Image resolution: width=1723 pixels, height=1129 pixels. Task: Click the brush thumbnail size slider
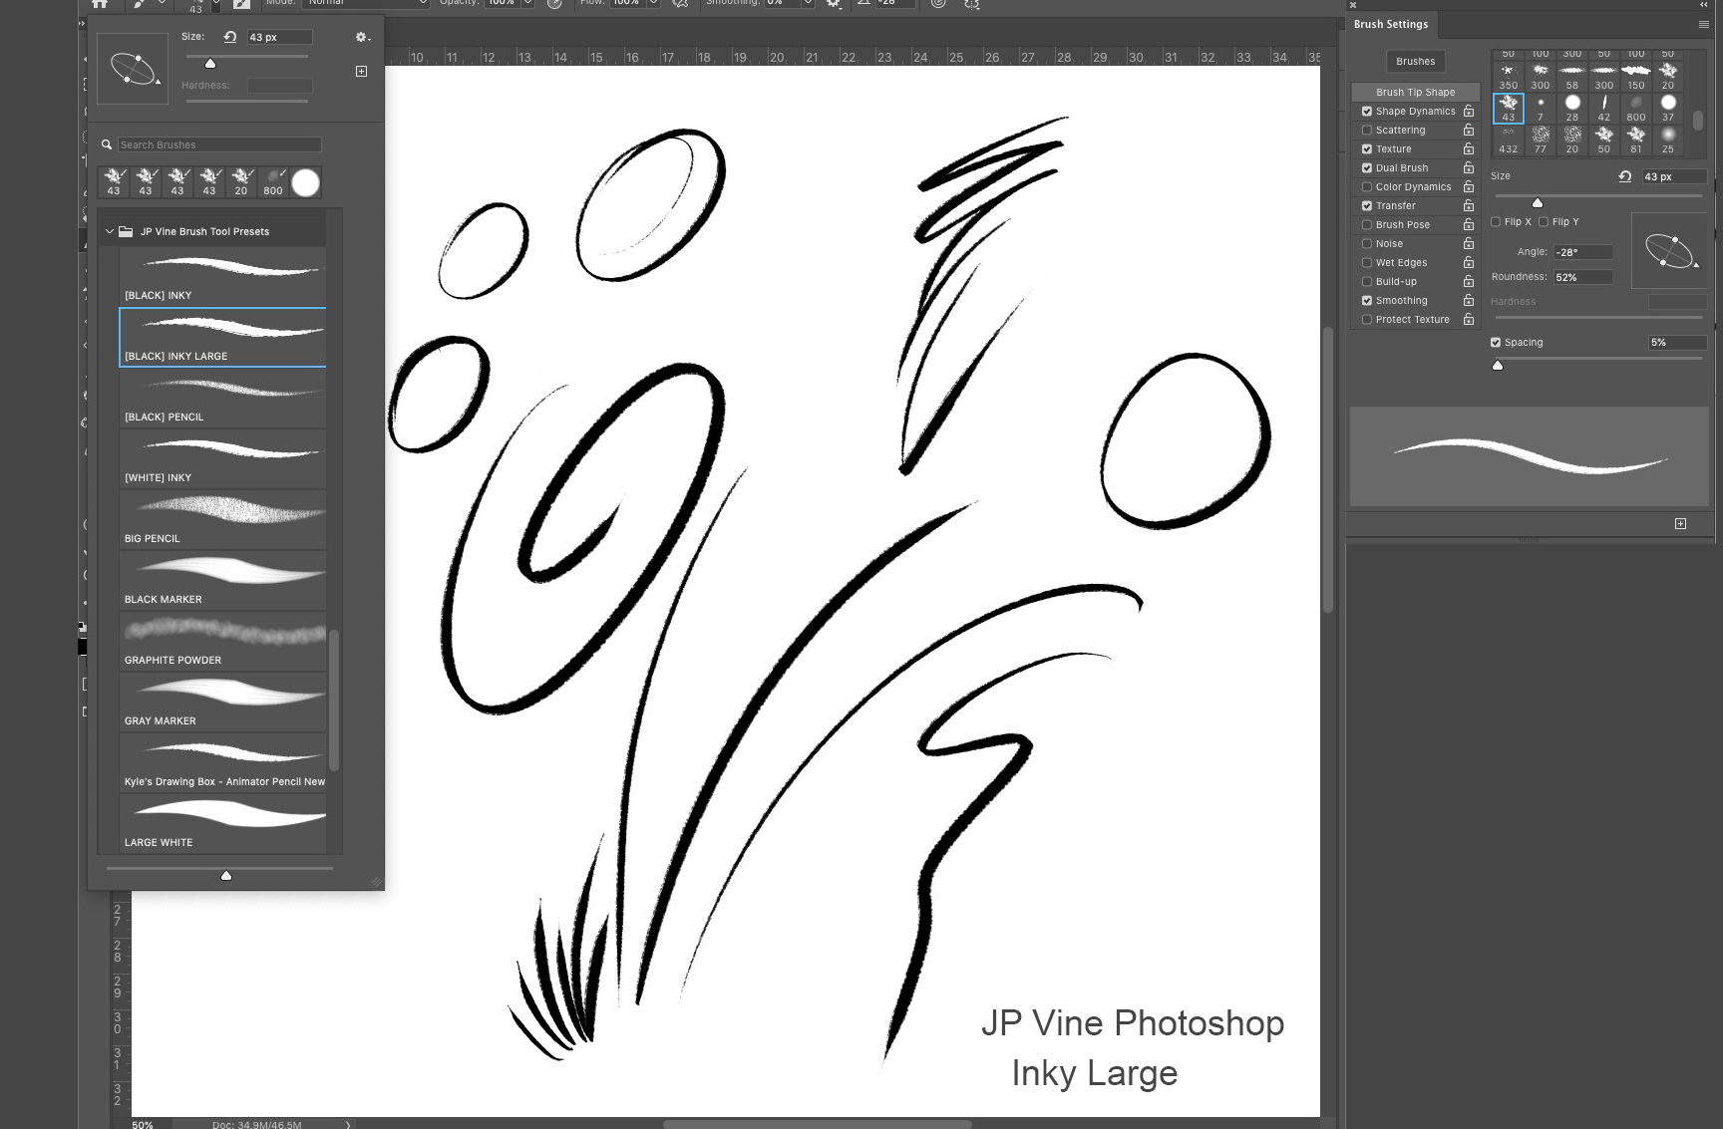click(226, 875)
